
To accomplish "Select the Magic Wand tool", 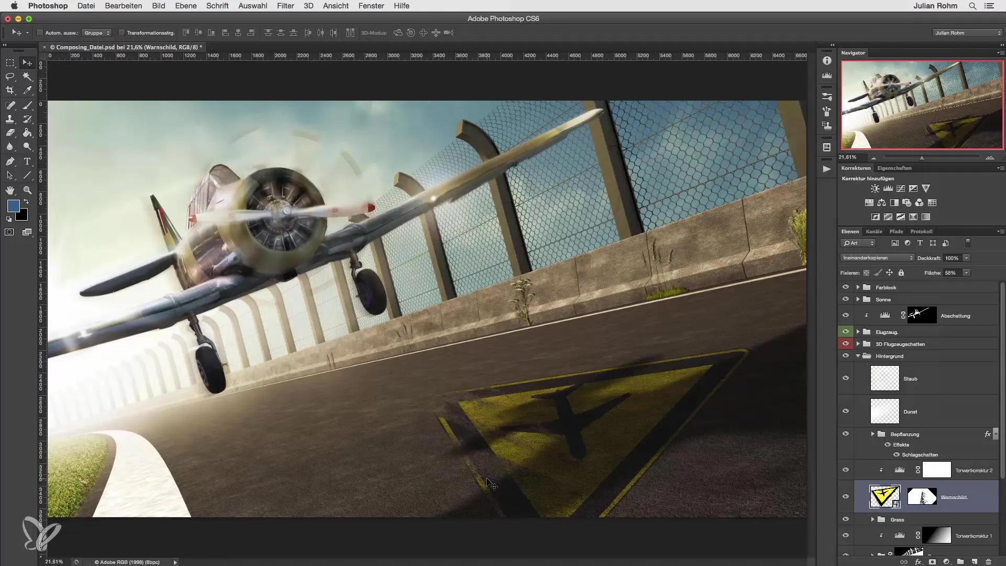I will point(27,77).
